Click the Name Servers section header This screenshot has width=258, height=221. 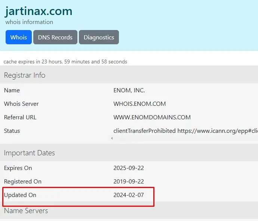coord(26,211)
